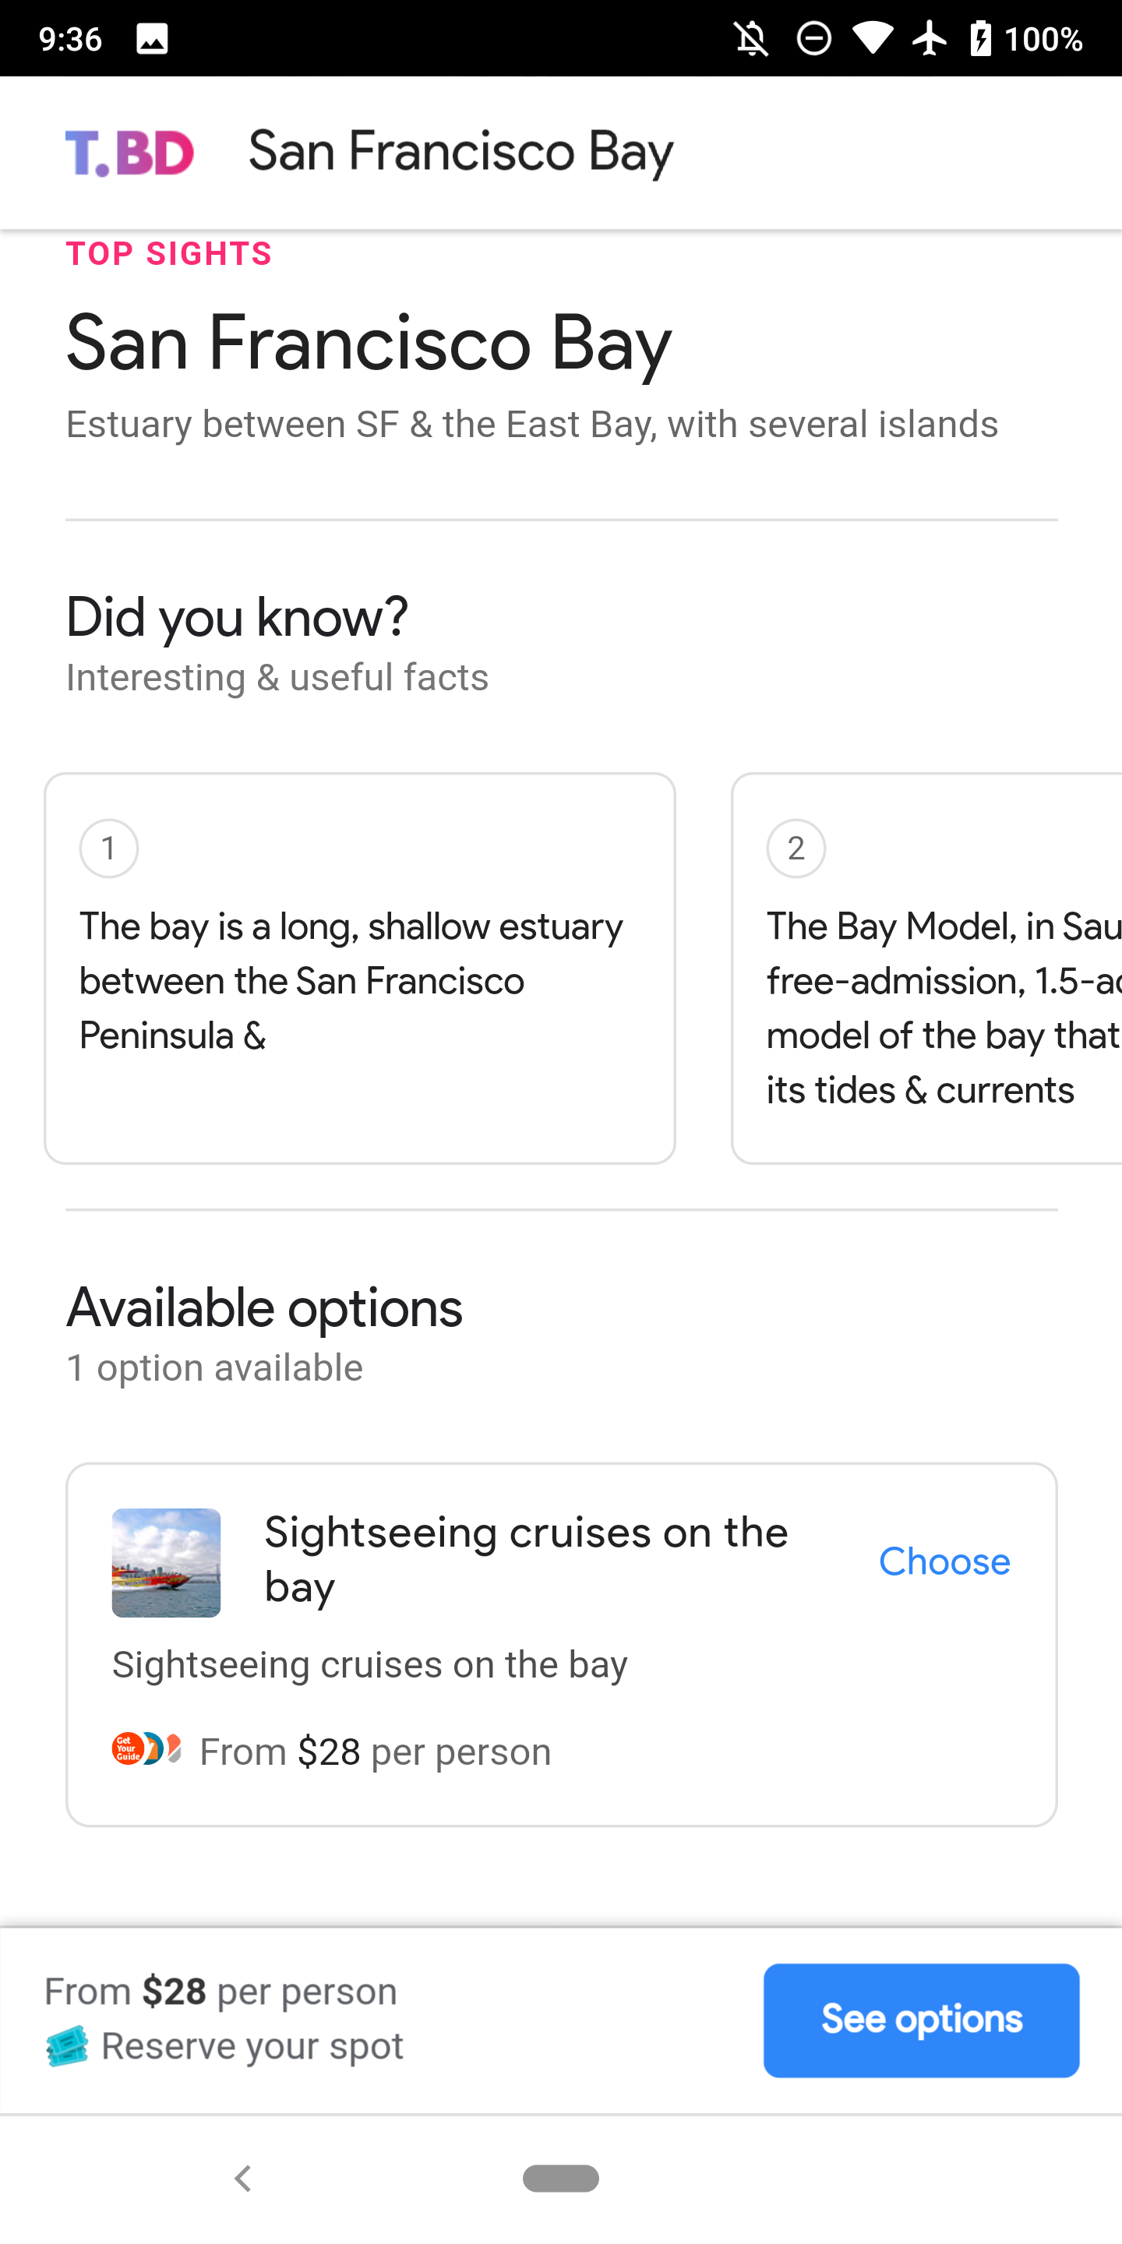Open fact card number 1 about the bay
1122x2244 pixels.
point(360,968)
